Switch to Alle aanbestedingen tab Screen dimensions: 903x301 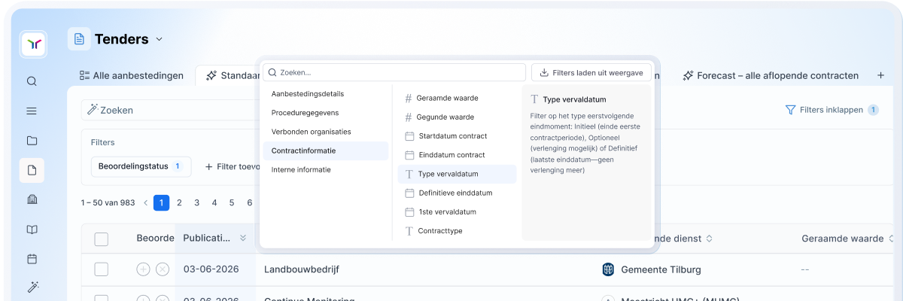[x=132, y=75]
